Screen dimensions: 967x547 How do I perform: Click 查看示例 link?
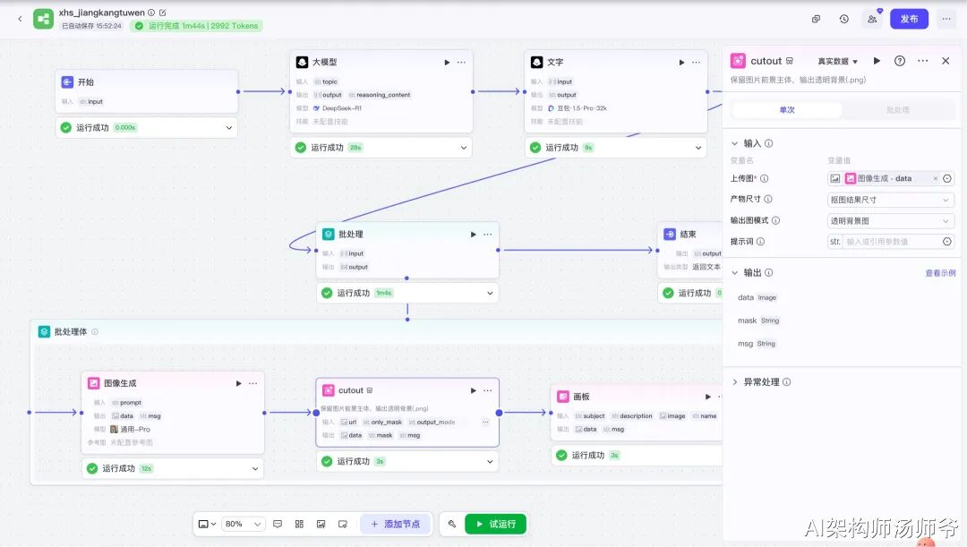click(940, 273)
